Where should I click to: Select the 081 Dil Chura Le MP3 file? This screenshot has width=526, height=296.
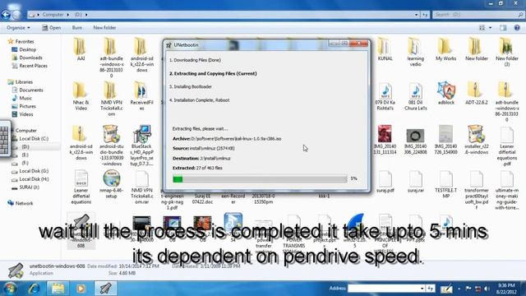pyautogui.click(x=415, y=97)
